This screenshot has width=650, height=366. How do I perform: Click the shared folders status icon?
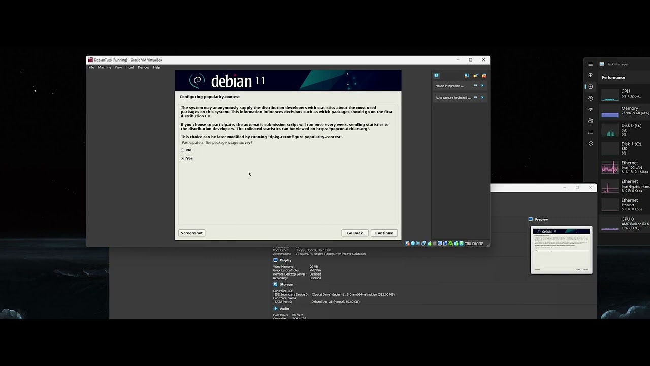pyautogui.click(x=434, y=243)
